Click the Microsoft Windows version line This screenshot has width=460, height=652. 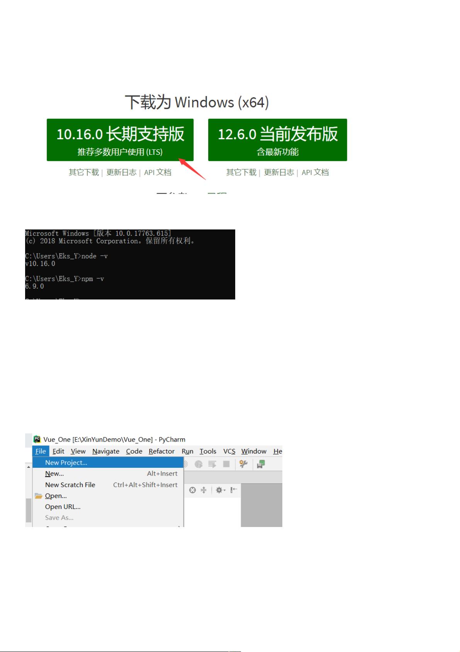[x=98, y=233]
